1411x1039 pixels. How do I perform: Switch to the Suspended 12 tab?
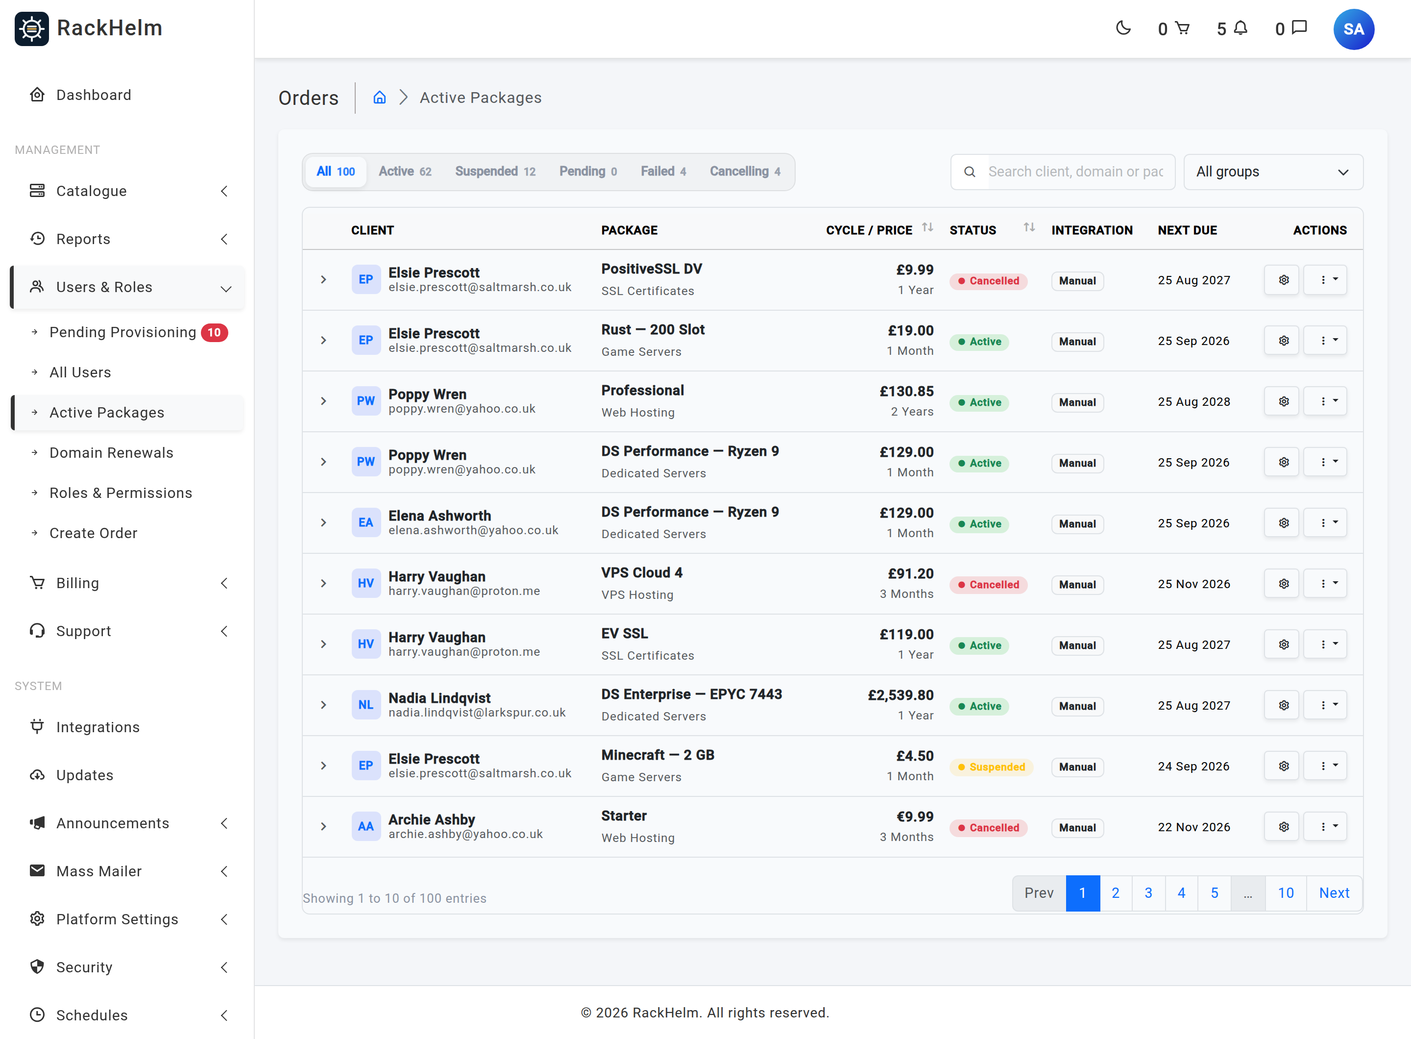[x=495, y=172]
